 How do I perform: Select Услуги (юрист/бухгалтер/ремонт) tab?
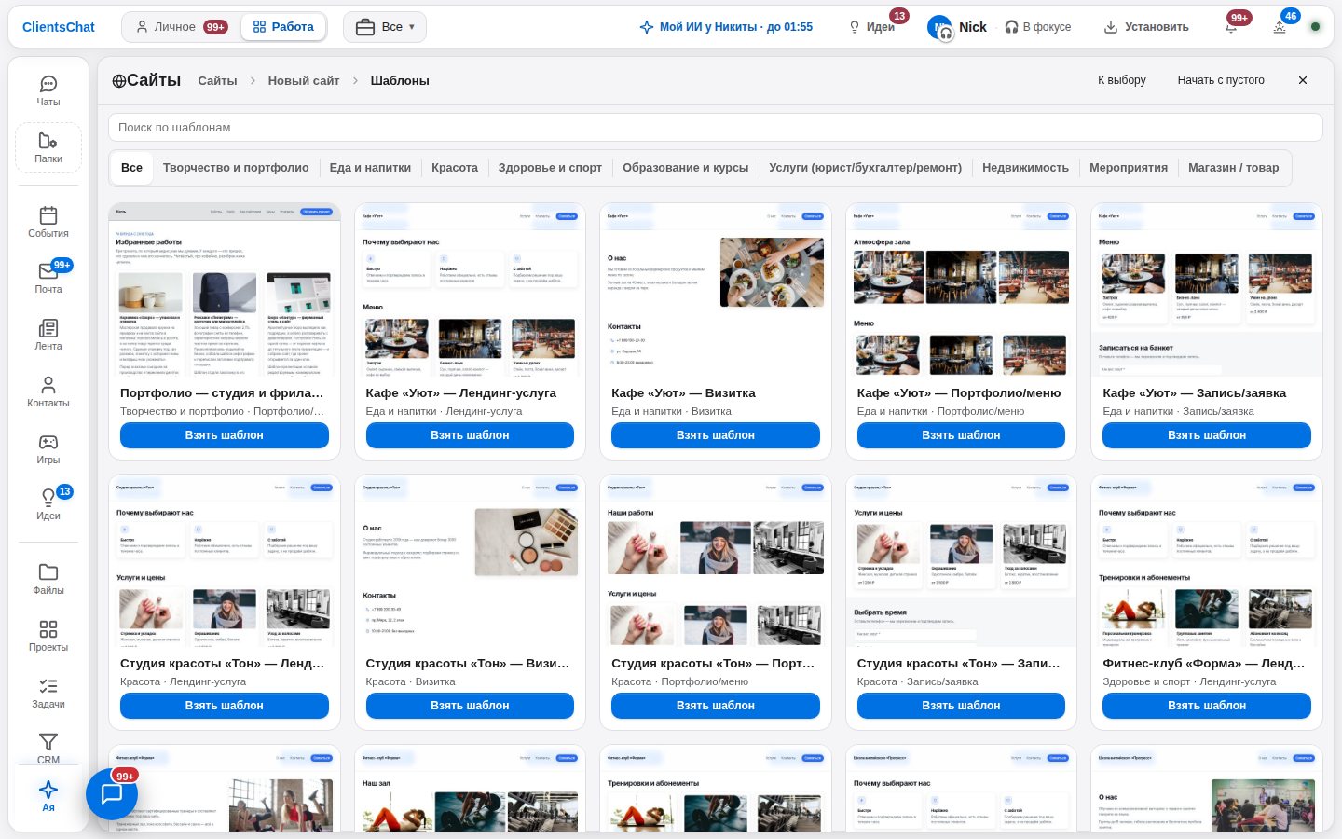pos(866,168)
